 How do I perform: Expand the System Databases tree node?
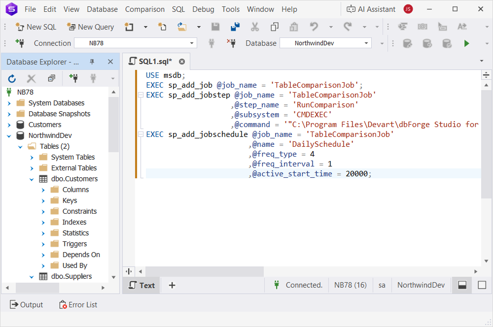click(x=9, y=103)
